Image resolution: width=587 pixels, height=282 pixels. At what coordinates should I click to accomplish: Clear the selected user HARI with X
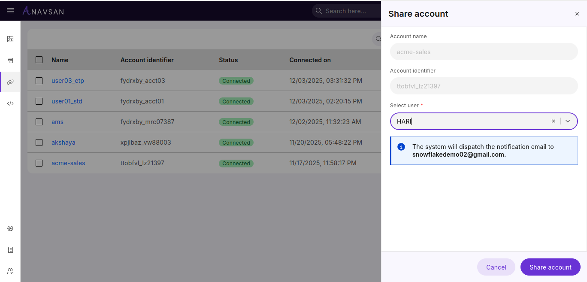pyautogui.click(x=553, y=121)
